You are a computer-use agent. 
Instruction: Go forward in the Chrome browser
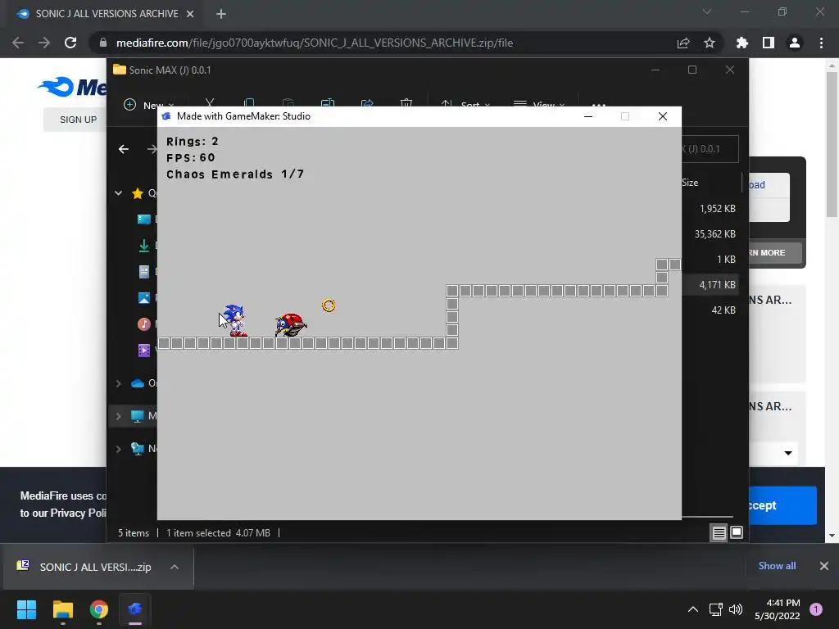(x=44, y=43)
